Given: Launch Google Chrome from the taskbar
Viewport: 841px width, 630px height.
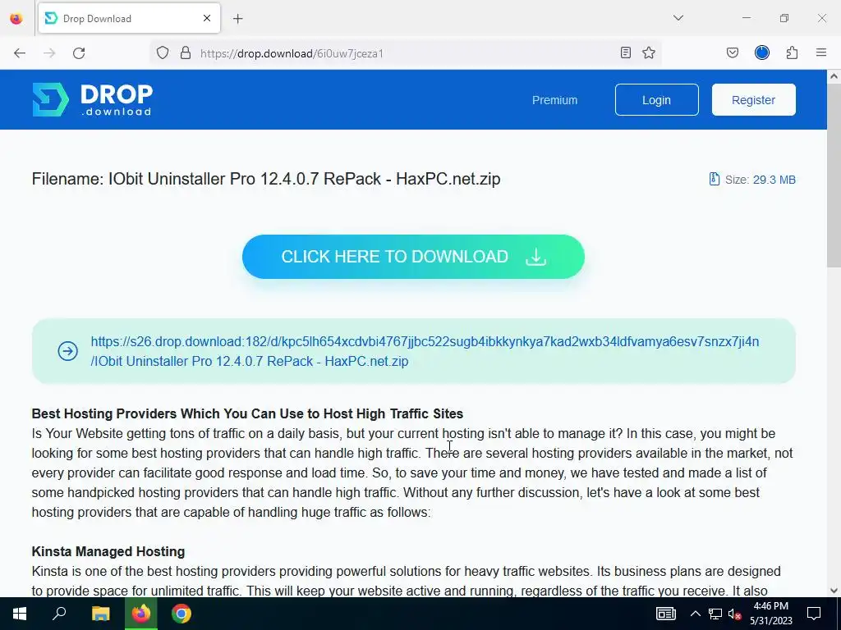Looking at the screenshot, I should point(182,614).
